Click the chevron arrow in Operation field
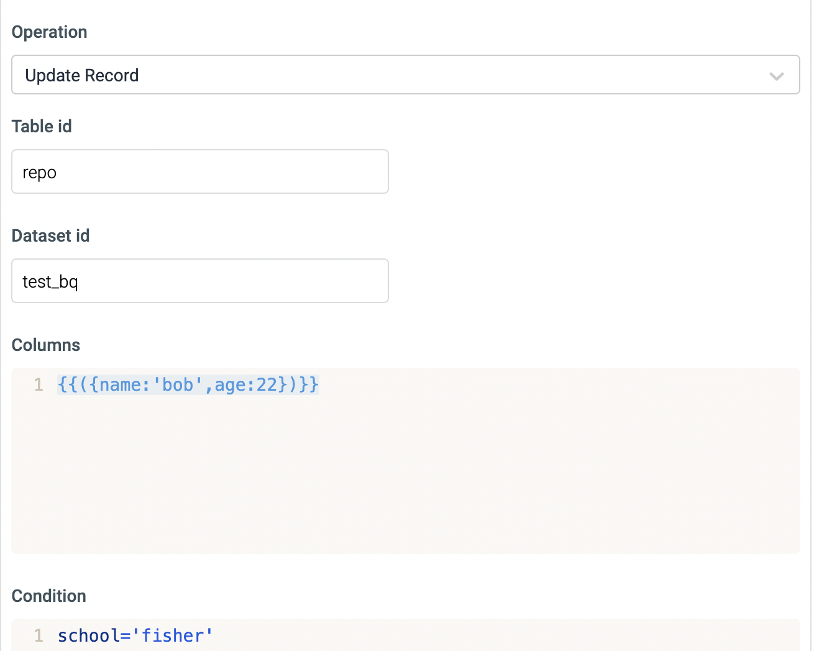This screenshot has height=651, width=814. [x=776, y=76]
